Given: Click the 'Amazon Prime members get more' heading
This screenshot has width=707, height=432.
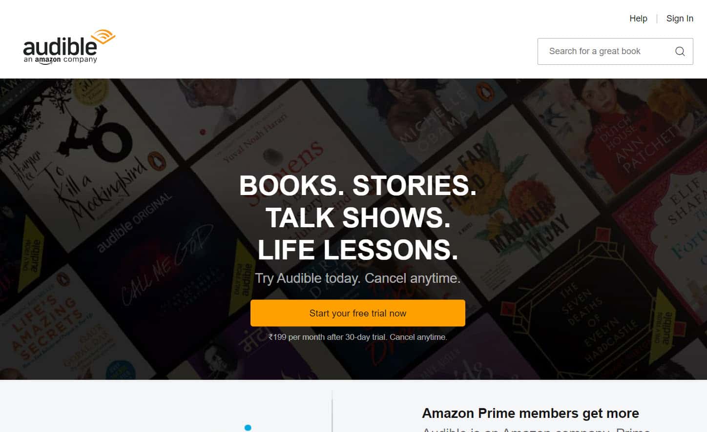Looking at the screenshot, I should (530, 413).
